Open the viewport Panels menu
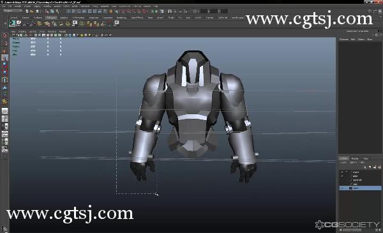The height and width of the screenshot is (233, 383). click(x=63, y=31)
